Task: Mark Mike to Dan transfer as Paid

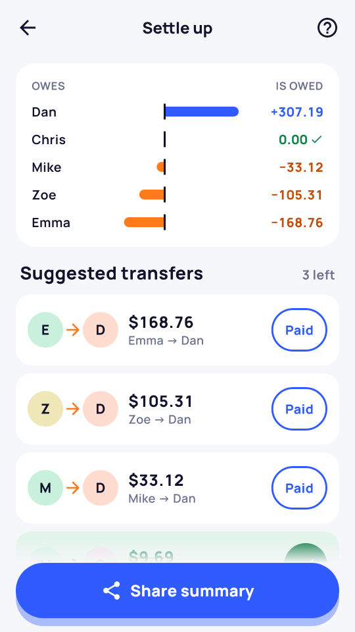Action: (x=300, y=488)
